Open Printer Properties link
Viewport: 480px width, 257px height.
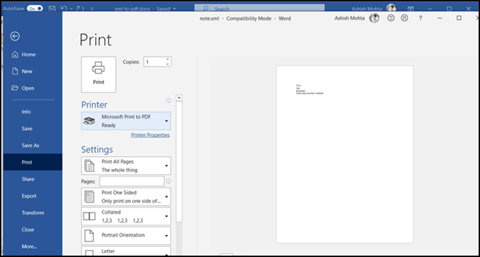coord(150,135)
